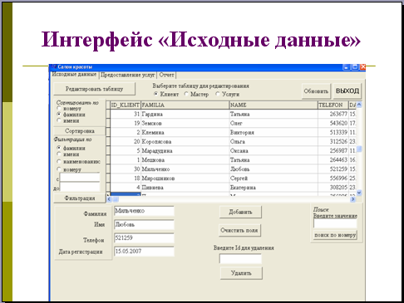The width and height of the screenshot is (404, 303).
Task: Click the ID_KLIENT column header
Action: 126,105
